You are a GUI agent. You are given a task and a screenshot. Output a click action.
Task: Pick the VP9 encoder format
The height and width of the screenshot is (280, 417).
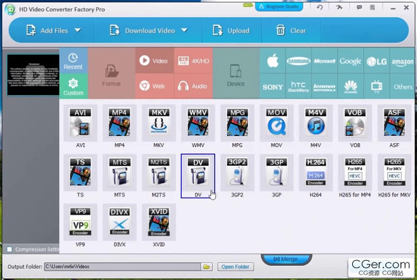pyautogui.click(x=80, y=222)
